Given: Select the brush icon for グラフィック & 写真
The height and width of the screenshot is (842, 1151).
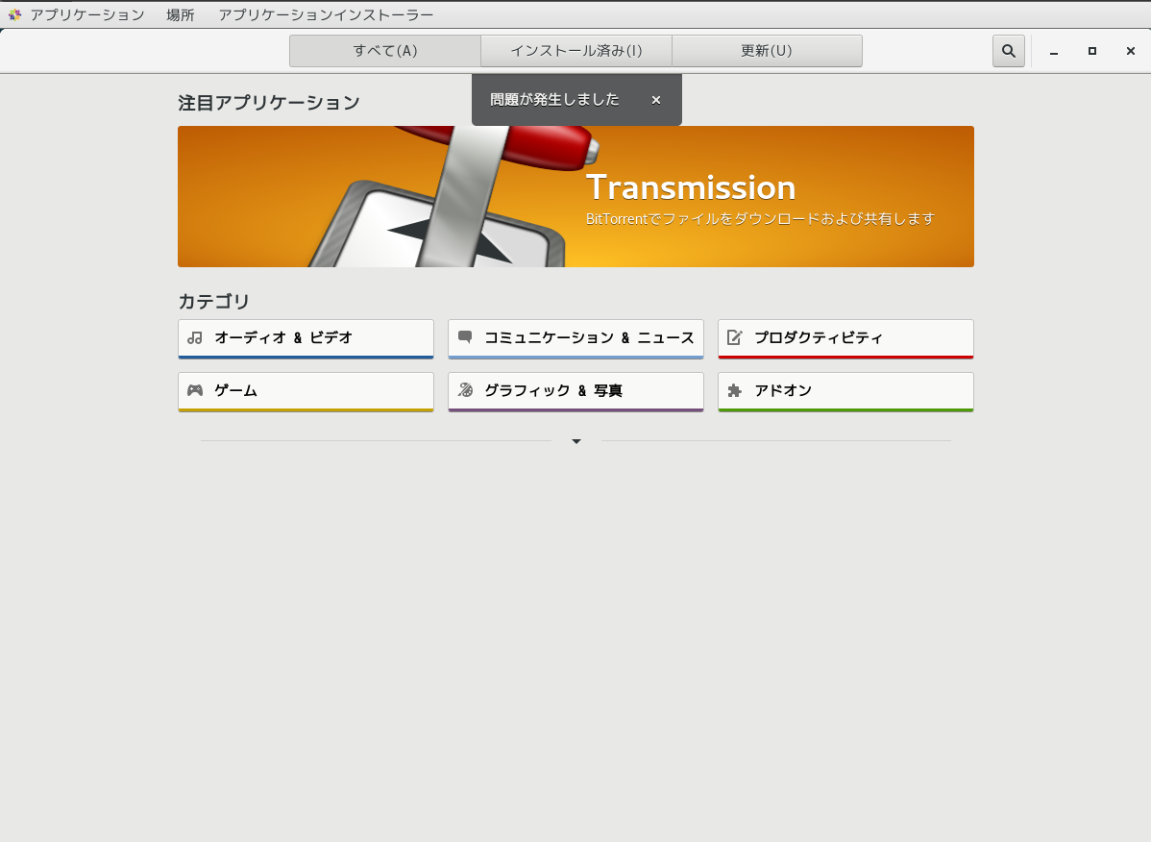Looking at the screenshot, I should point(466,390).
